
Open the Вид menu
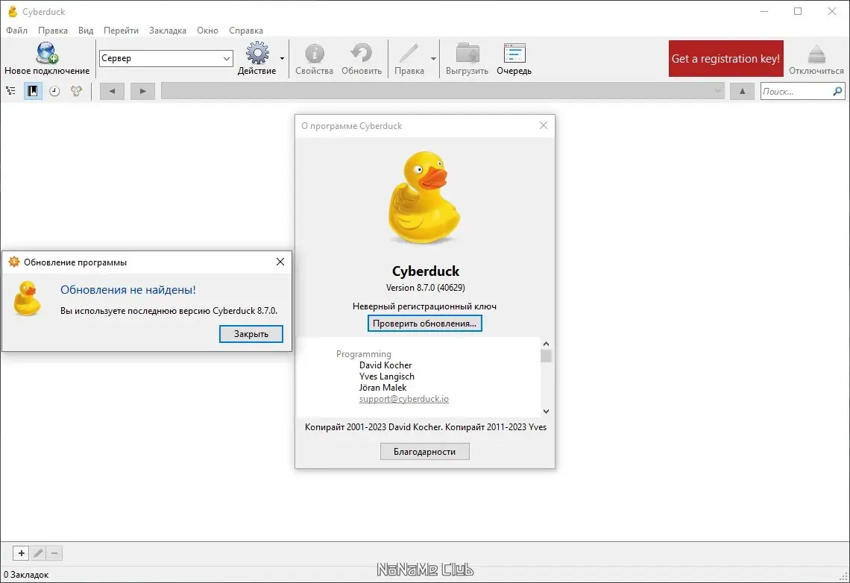coord(86,31)
